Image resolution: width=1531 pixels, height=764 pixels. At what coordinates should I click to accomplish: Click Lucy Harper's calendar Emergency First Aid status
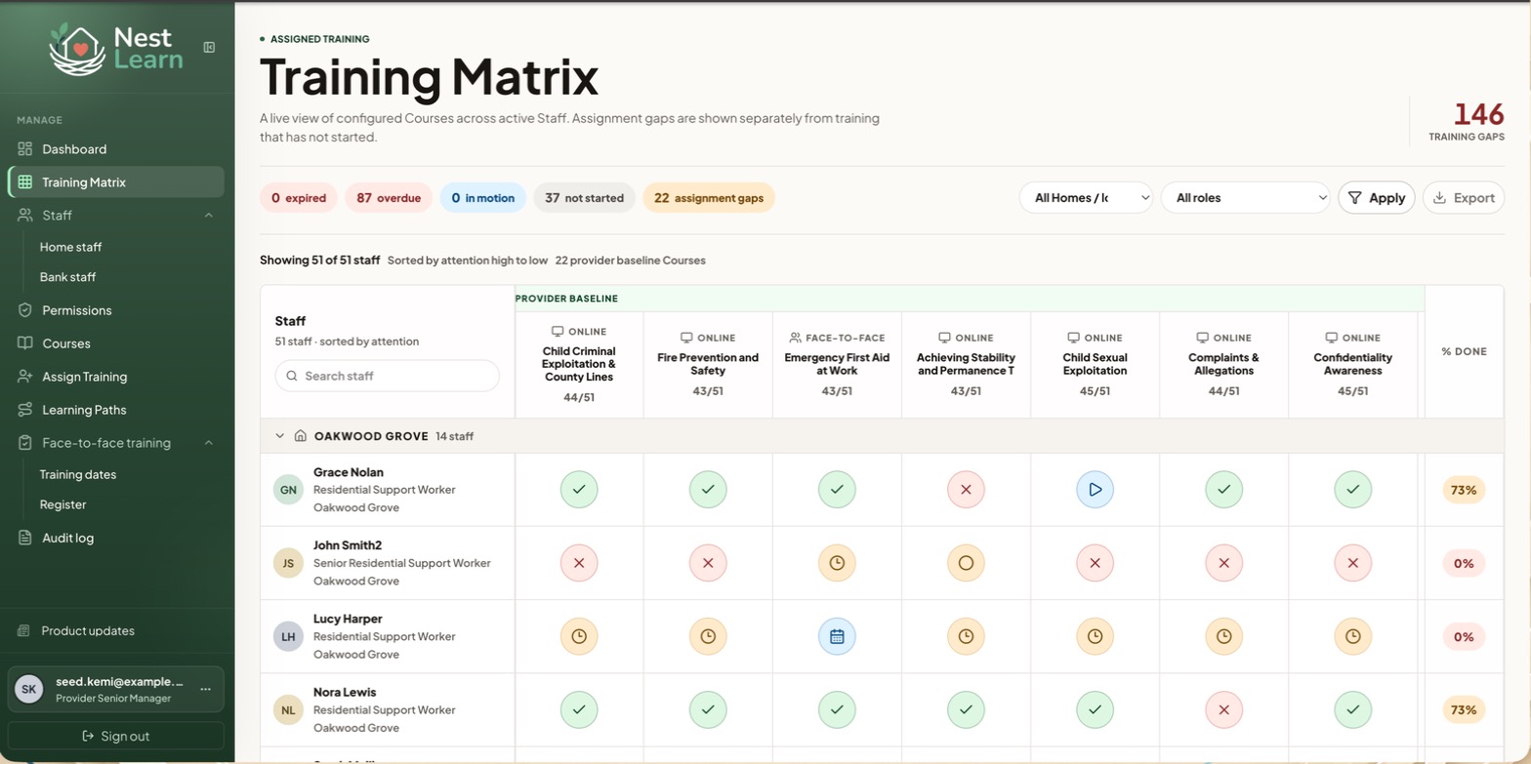click(837, 636)
